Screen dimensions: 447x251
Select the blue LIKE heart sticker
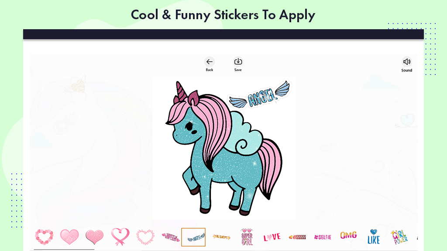tap(374, 237)
